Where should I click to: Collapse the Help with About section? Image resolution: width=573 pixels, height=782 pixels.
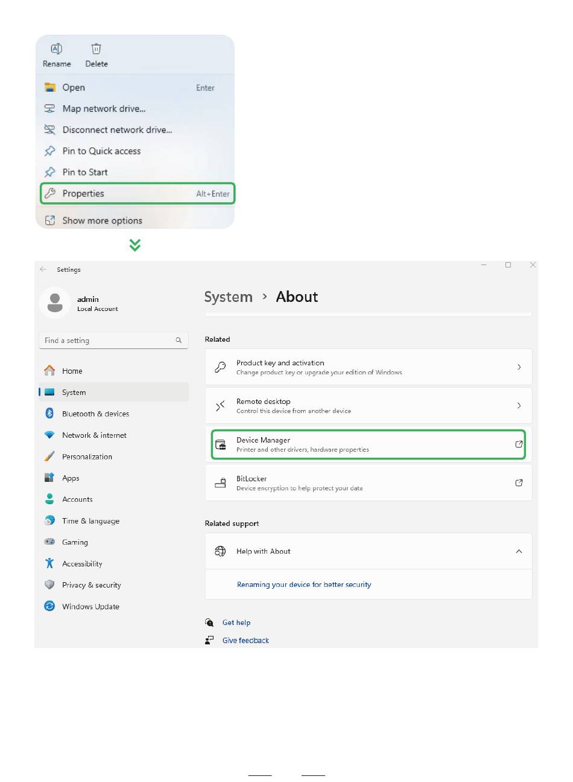[519, 551]
